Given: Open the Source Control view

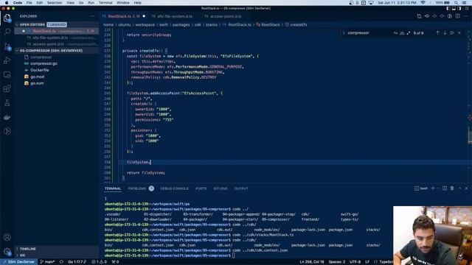Looking at the screenshot, I should coord(7,46).
